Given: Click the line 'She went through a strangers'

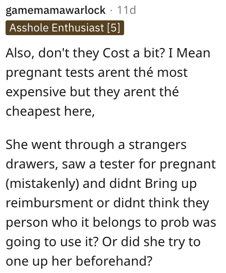Looking at the screenshot, I should [96, 145].
